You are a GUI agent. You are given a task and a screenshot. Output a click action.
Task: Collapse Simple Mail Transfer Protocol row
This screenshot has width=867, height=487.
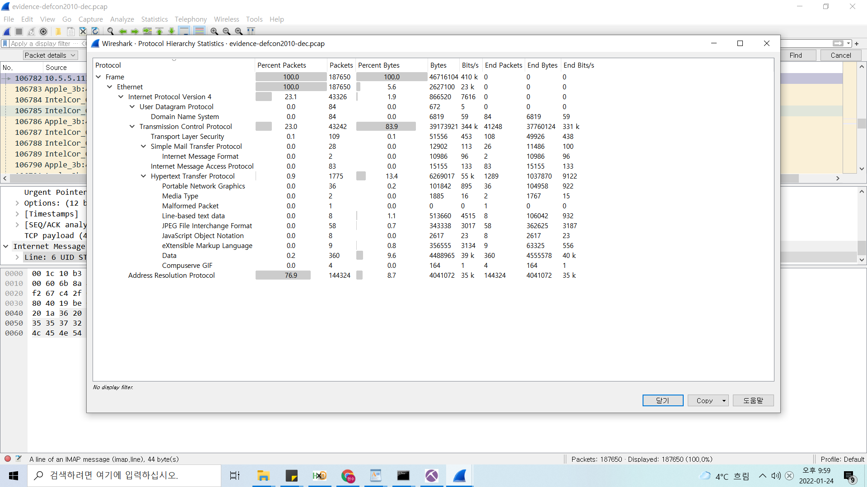pos(144,147)
